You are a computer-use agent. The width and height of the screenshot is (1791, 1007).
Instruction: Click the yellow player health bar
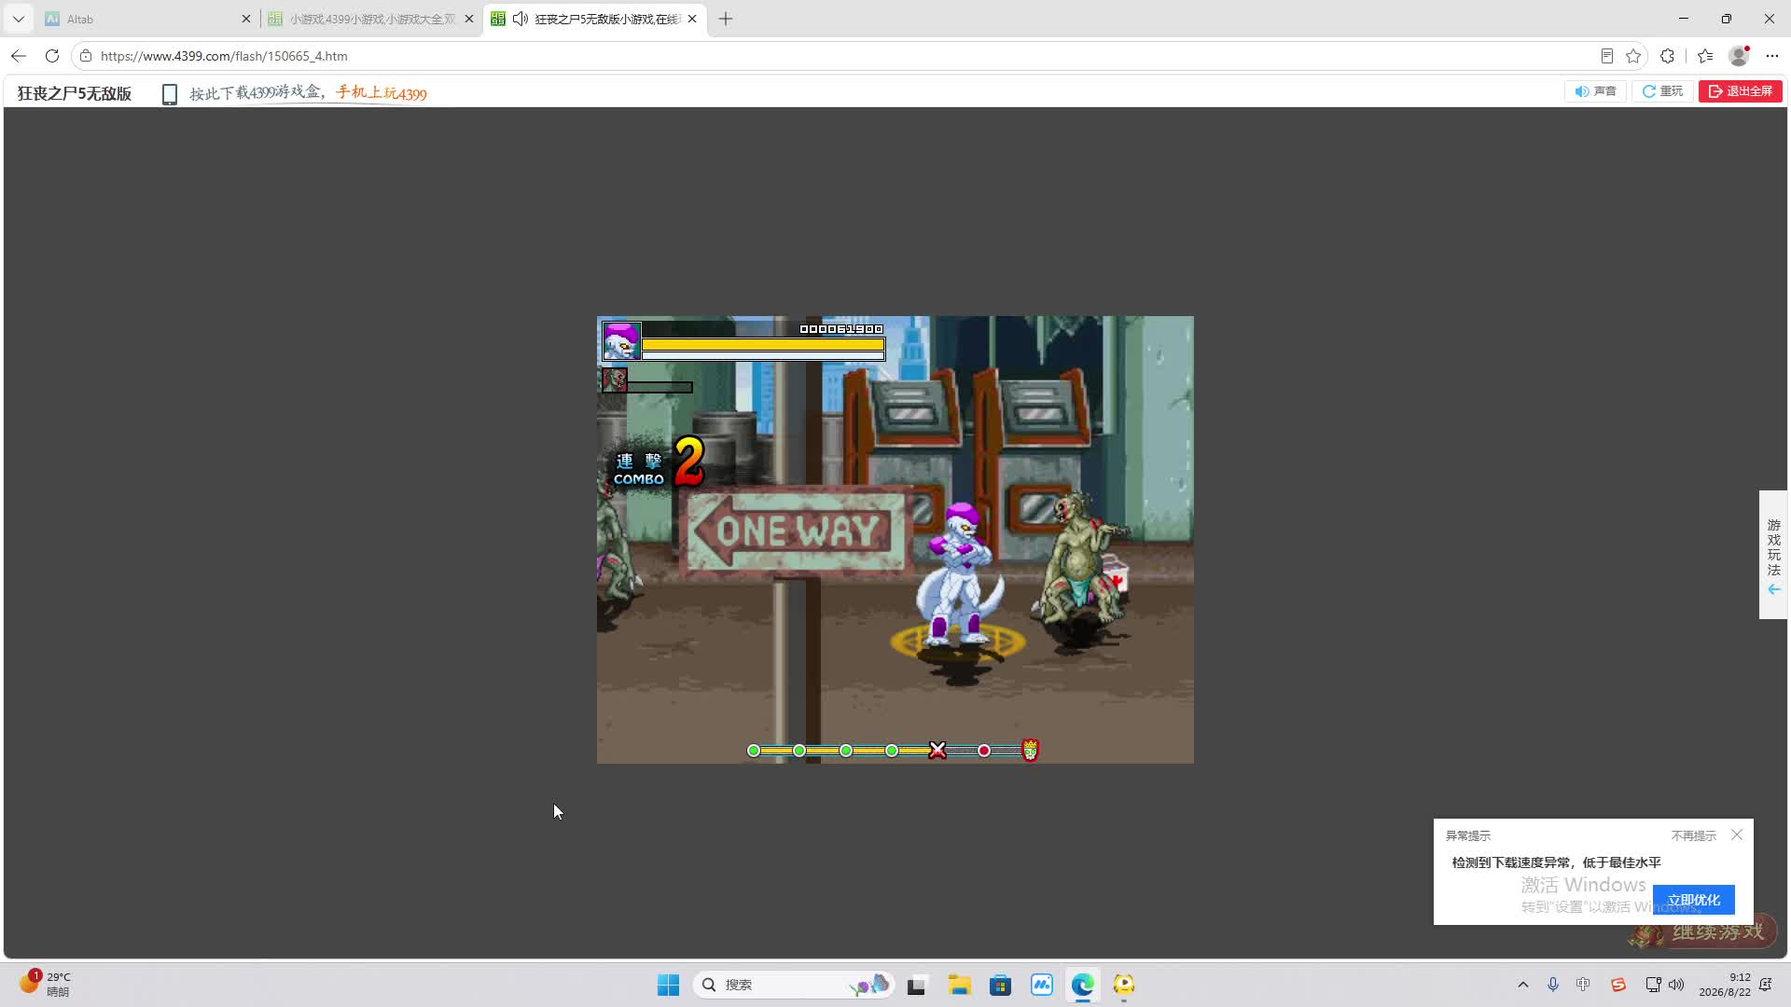763,345
